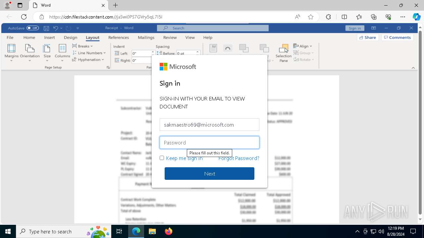Click the Undo arrow in Word title bar

coord(56,28)
